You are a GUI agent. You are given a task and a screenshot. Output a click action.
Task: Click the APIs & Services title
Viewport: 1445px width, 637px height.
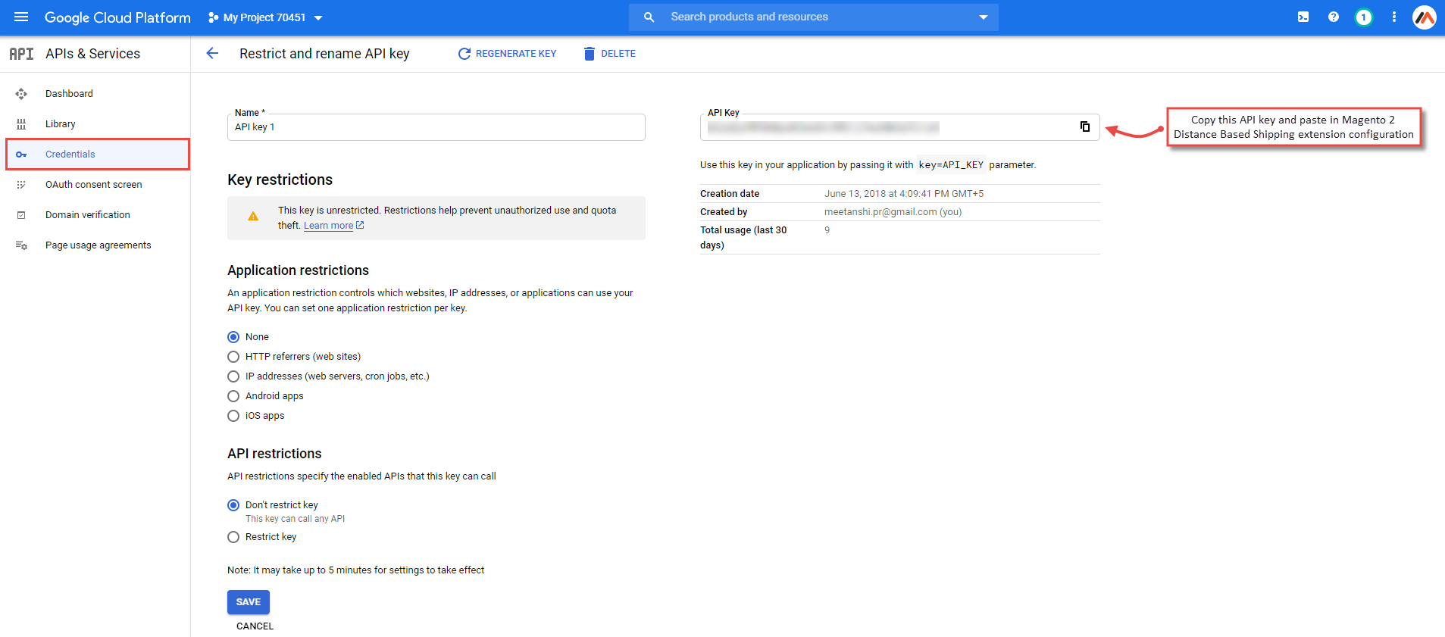coord(92,54)
